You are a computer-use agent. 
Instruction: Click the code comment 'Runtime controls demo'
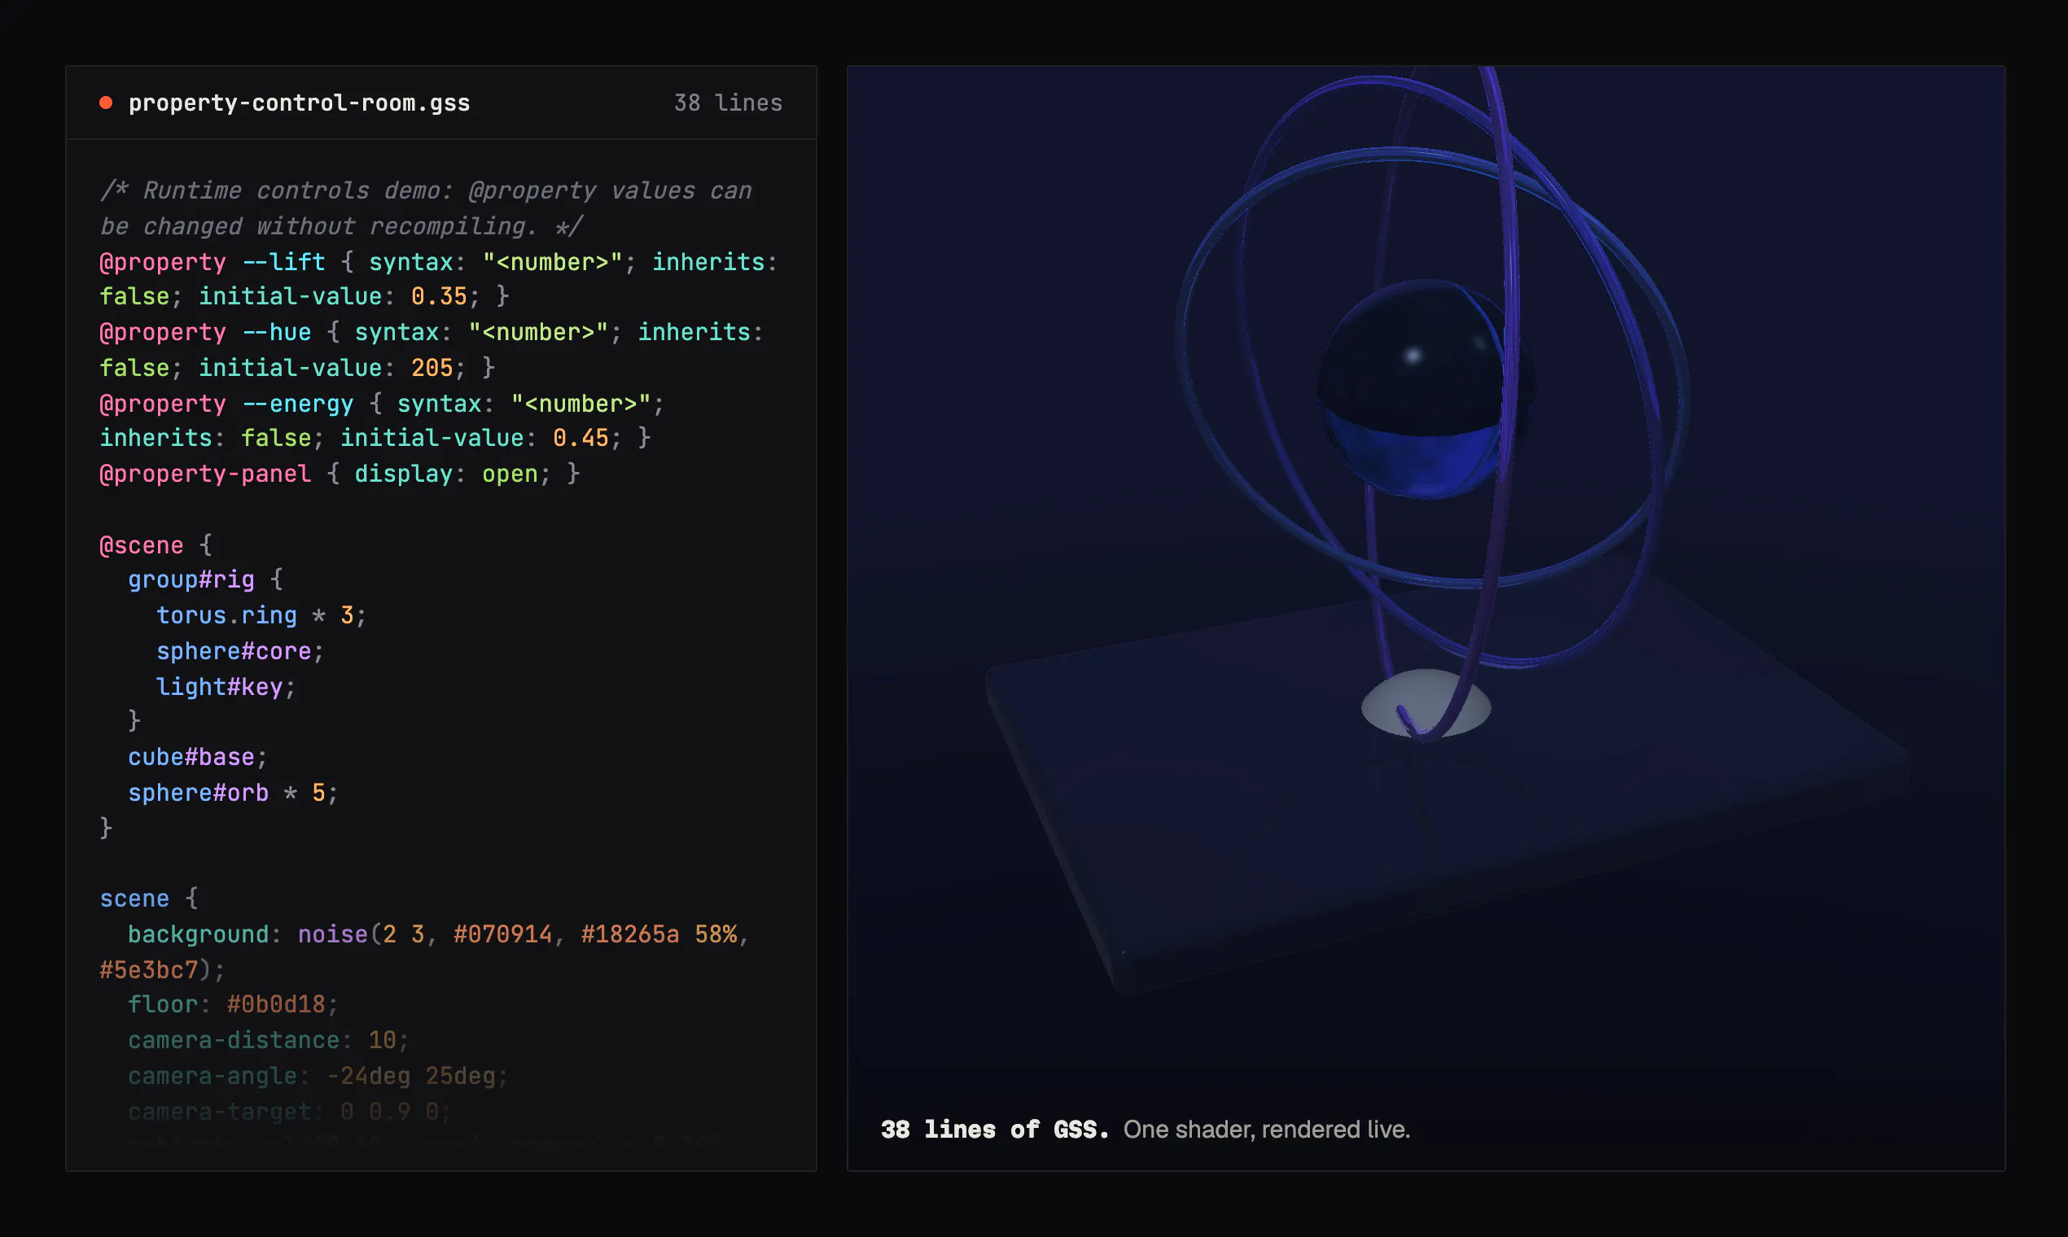point(425,208)
